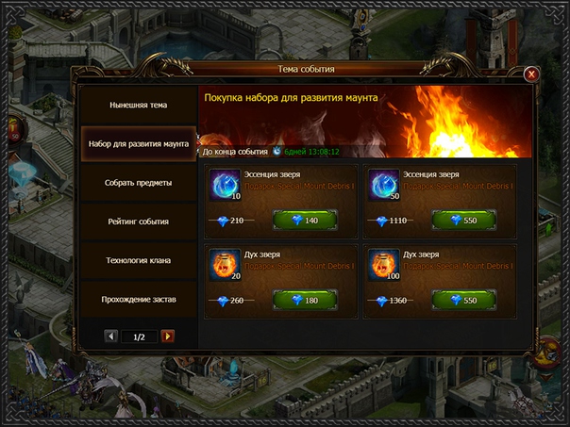Close the Тема события dialog
Screen dimensions: 570x427
(531, 74)
